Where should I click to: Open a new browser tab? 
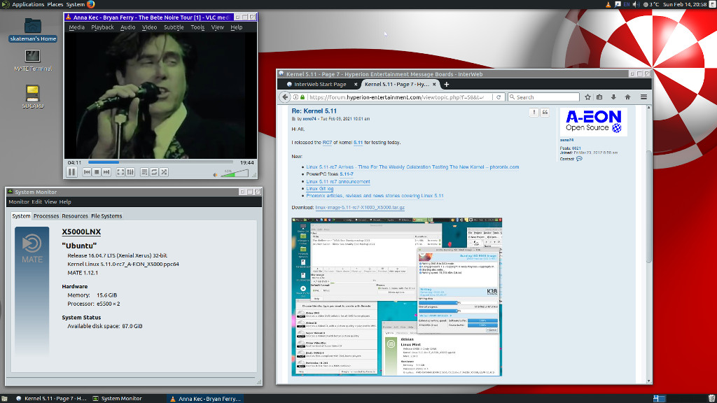(x=446, y=85)
